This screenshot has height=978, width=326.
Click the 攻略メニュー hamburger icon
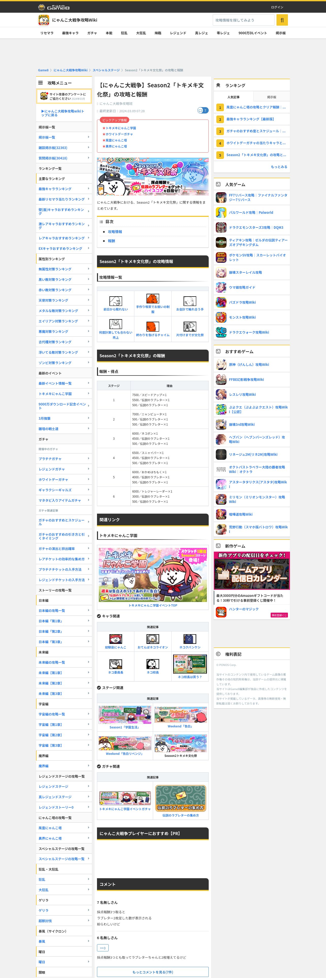40,83
